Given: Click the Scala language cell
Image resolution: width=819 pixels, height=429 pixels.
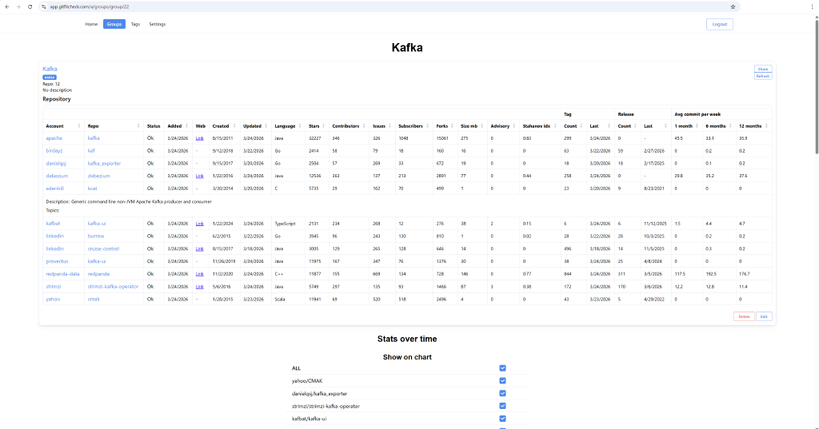Looking at the screenshot, I should point(281,299).
